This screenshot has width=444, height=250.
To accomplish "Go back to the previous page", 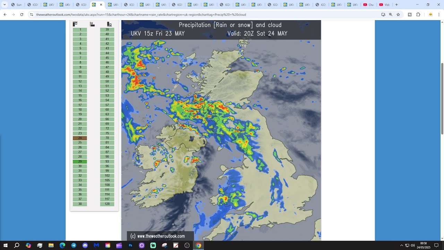I will [5, 15].
